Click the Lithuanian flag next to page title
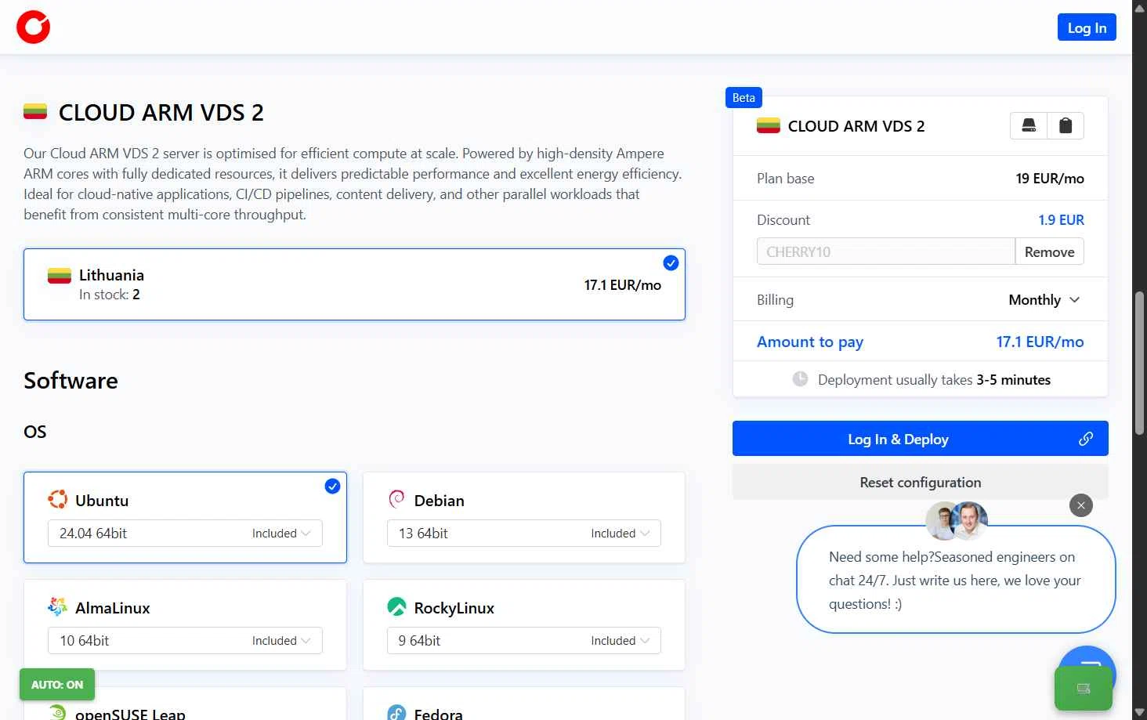 click(x=35, y=112)
